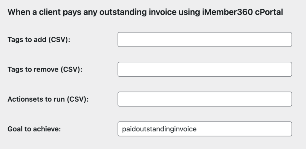The width and height of the screenshot is (306, 149).
Task: Click the Tags to add input field
Action: [205, 40]
